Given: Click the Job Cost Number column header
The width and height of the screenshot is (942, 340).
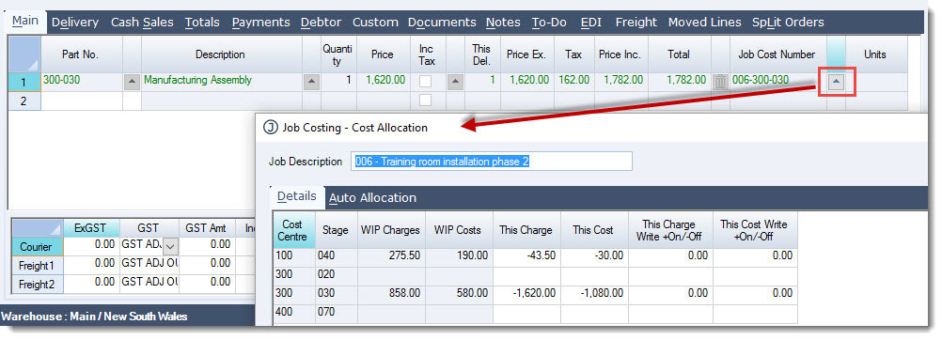Looking at the screenshot, I should [x=777, y=54].
